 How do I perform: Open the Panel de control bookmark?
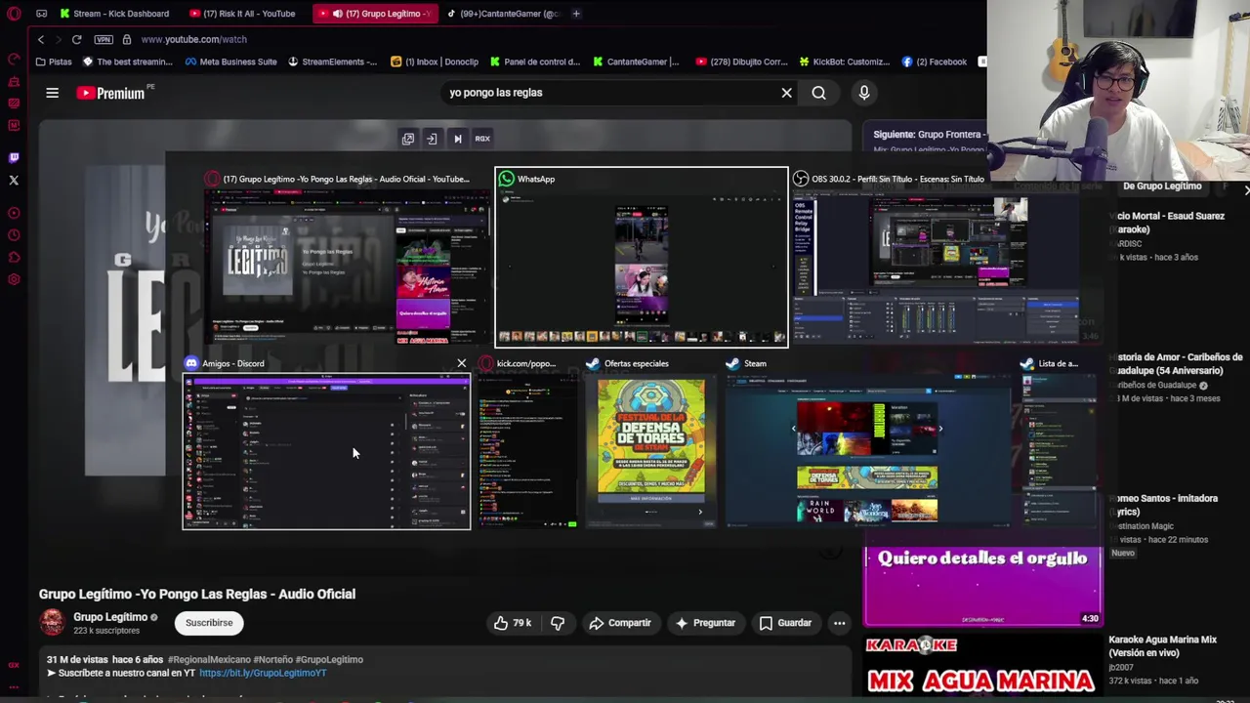(x=535, y=62)
